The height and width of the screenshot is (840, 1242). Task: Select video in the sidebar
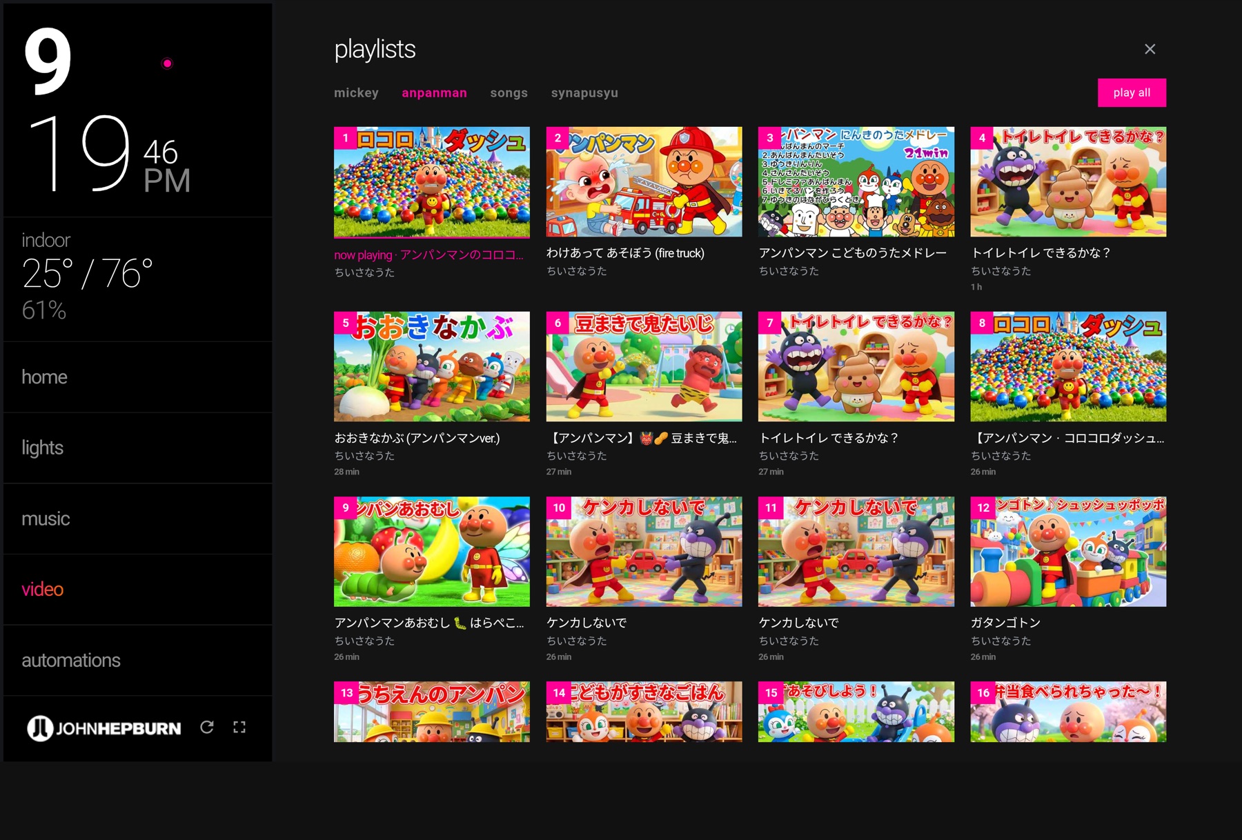tap(137, 589)
